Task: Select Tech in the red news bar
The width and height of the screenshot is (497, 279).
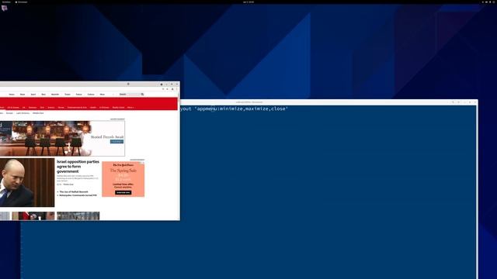Action: point(42,108)
